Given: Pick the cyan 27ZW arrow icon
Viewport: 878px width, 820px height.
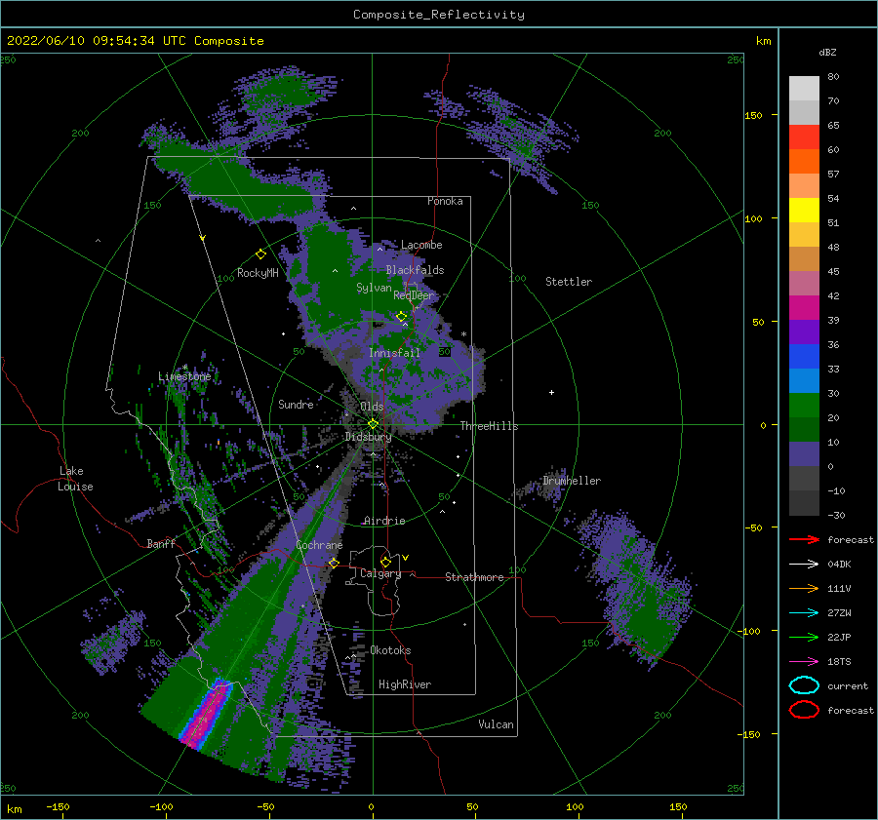Looking at the screenshot, I should coord(804,613).
